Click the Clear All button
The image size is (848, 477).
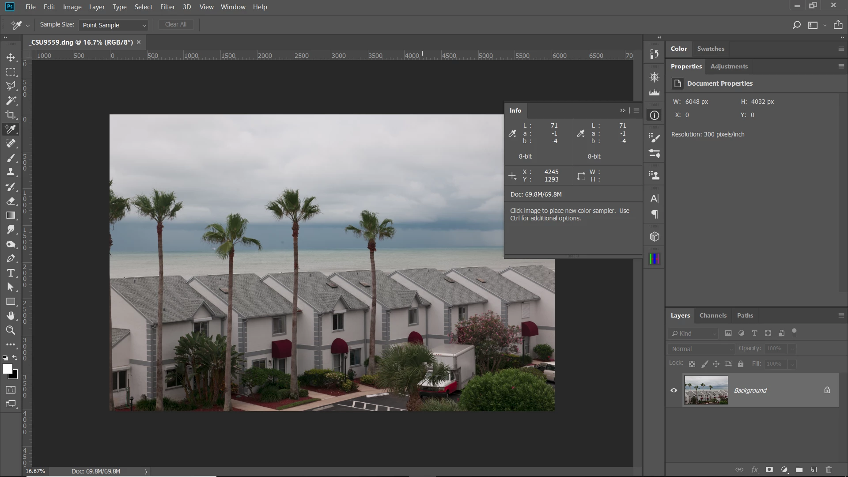coord(175,25)
